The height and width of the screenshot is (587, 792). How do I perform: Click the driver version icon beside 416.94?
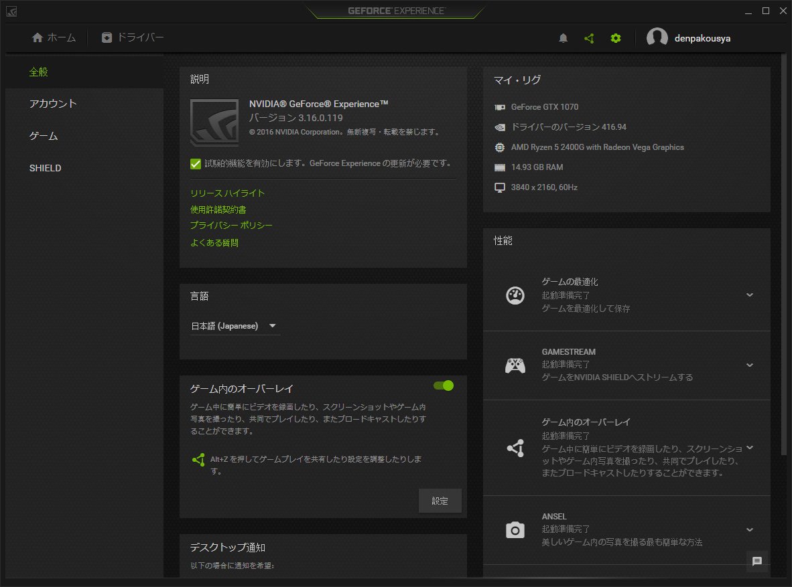click(x=500, y=127)
